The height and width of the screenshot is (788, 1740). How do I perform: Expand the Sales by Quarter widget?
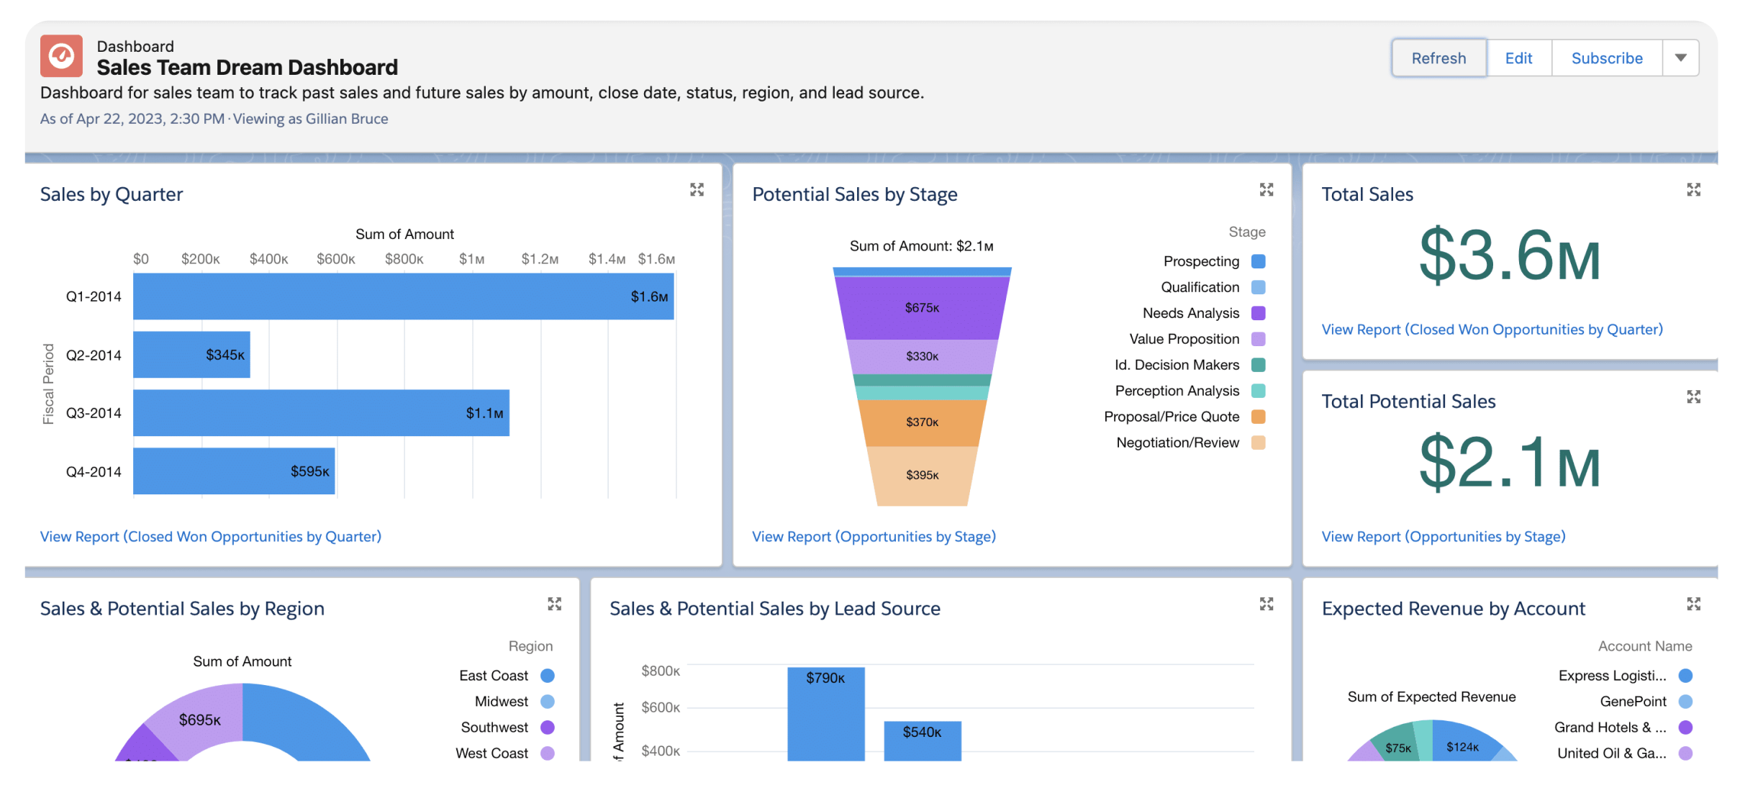point(697,190)
